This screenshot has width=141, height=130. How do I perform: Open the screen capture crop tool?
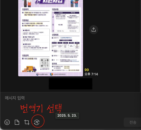[27, 122]
